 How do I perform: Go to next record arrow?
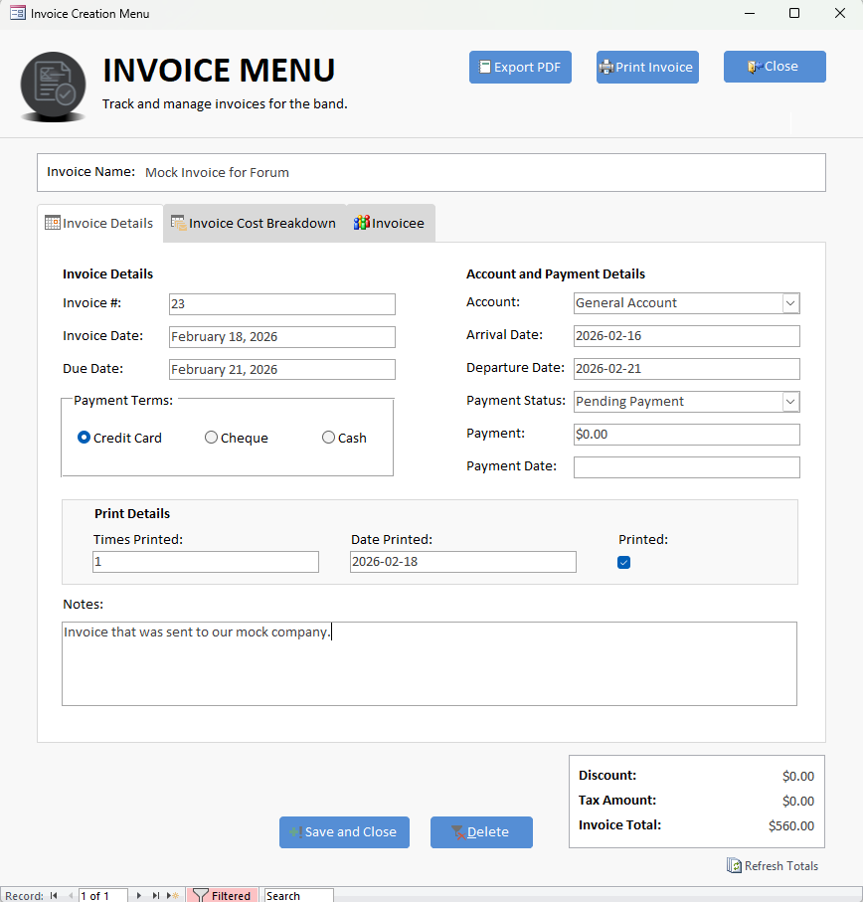coord(139,896)
